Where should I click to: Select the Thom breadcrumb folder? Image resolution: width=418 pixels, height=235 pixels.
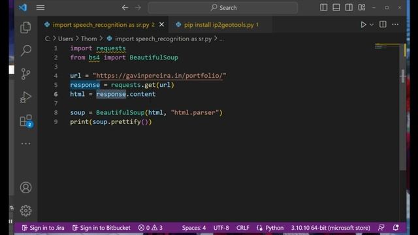point(89,39)
